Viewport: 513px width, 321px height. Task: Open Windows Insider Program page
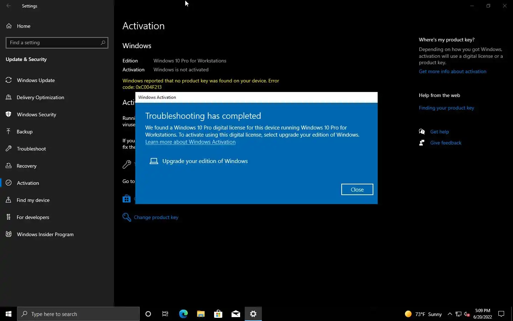[x=57, y=234]
